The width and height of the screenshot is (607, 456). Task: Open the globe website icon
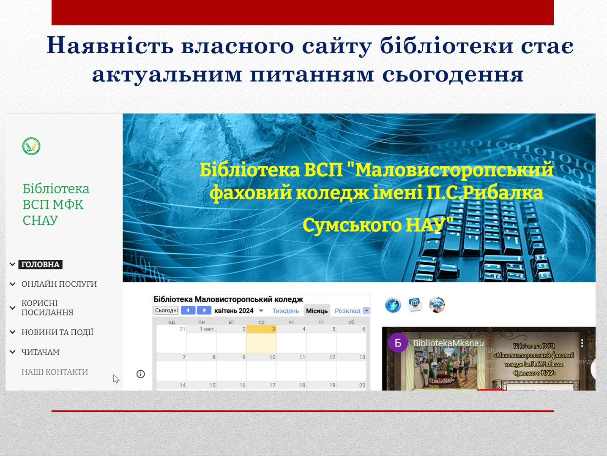click(437, 305)
